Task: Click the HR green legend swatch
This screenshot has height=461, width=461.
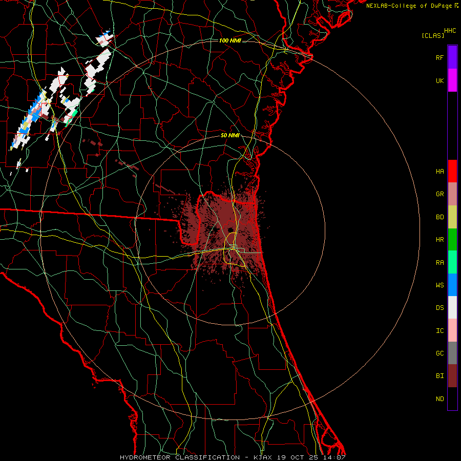Action: 452,240
